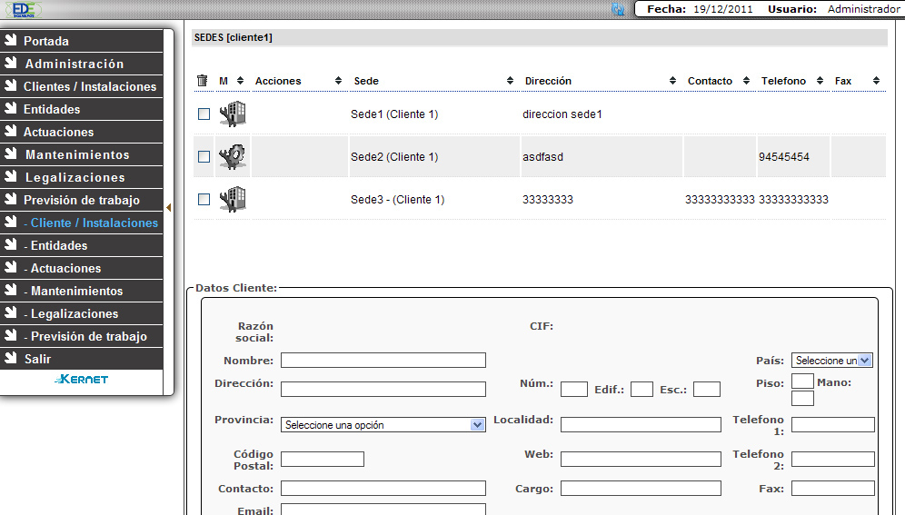Click the refresh icon next to Fecha
The width and height of the screenshot is (905, 515).
(x=619, y=9)
